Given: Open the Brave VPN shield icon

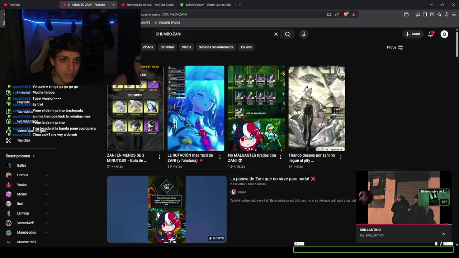Looking at the screenshot, I should click(446, 14).
